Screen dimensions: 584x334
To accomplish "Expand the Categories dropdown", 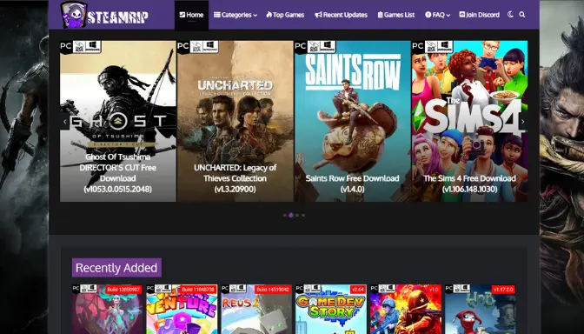I will [x=236, y=15].
